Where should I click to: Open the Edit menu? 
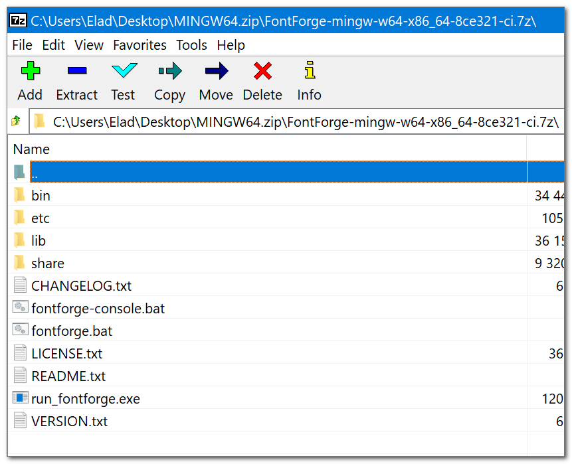53,45
